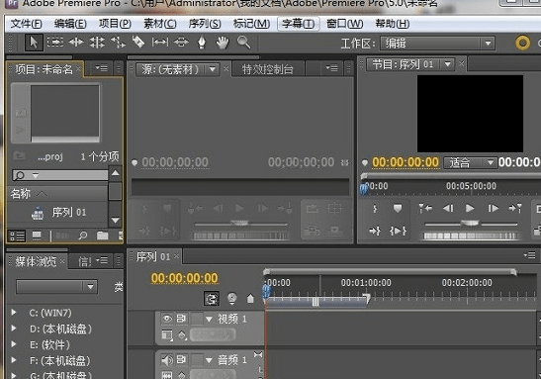Select the Slip tool
This screenshot has height=379, width=541.
[x=160, y=43]
